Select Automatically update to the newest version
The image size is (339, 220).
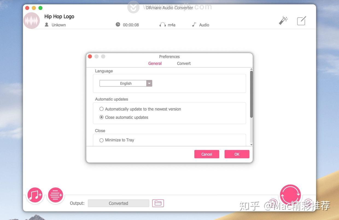[140, 109]
